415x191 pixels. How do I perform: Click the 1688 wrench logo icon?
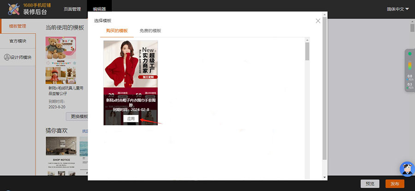pos(14,9)
